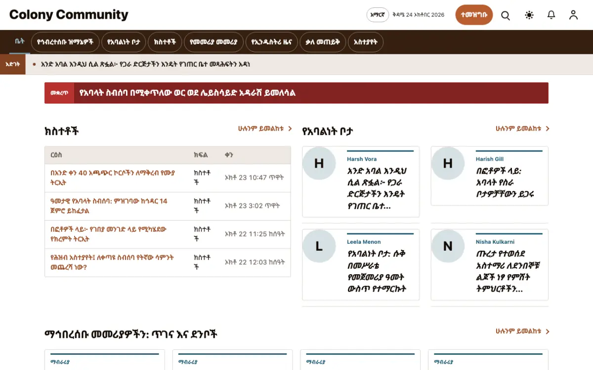Open Leela Menon's article headline
The image size is (593, 370).
click(378, 271)
